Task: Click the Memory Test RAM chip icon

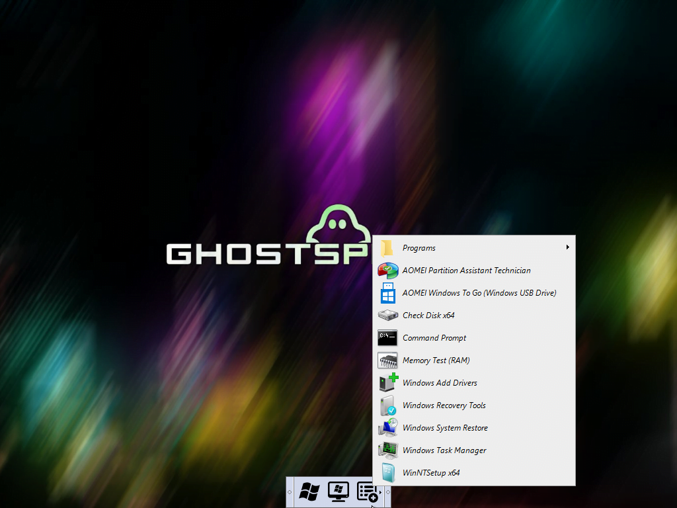Action: pyautogui.click(x=387, y=360)
